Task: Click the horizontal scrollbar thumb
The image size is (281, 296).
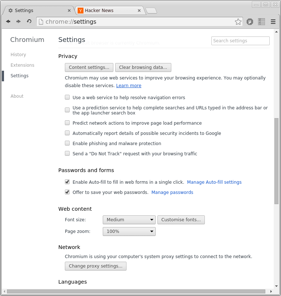Action: 136,292
